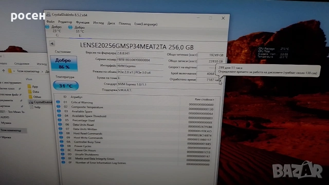329x185 pixels.
Task: Click the Raw стойност column header
Action: pos(205,99)
